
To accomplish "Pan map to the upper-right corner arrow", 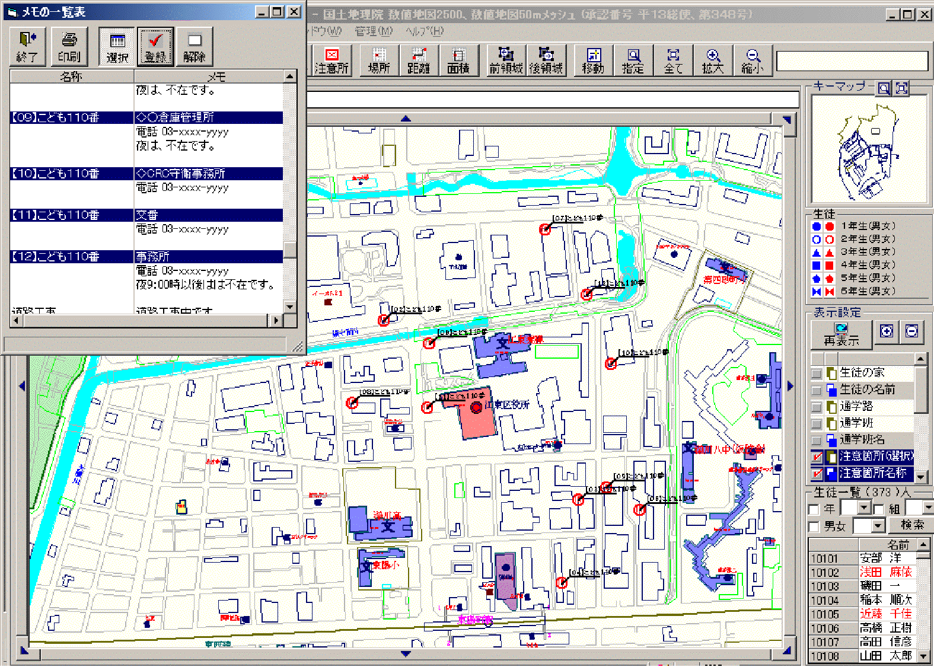I will click(x=787, y=120).
